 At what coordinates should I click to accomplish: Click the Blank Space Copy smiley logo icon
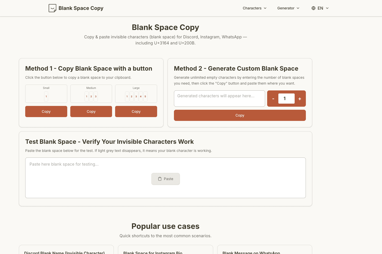pos(52,8)
